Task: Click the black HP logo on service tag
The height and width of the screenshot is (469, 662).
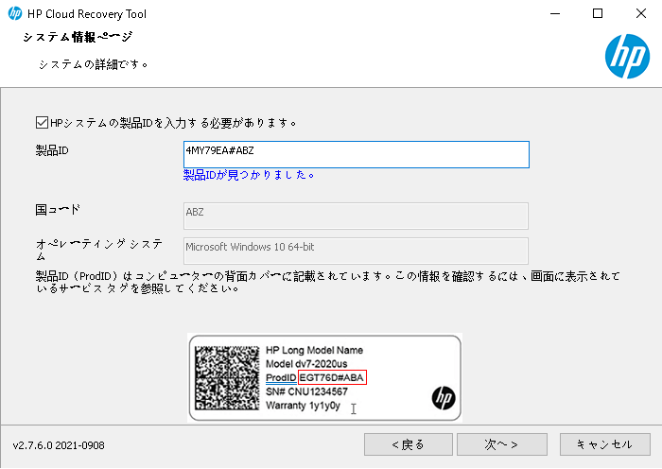Action: [444, 398]
